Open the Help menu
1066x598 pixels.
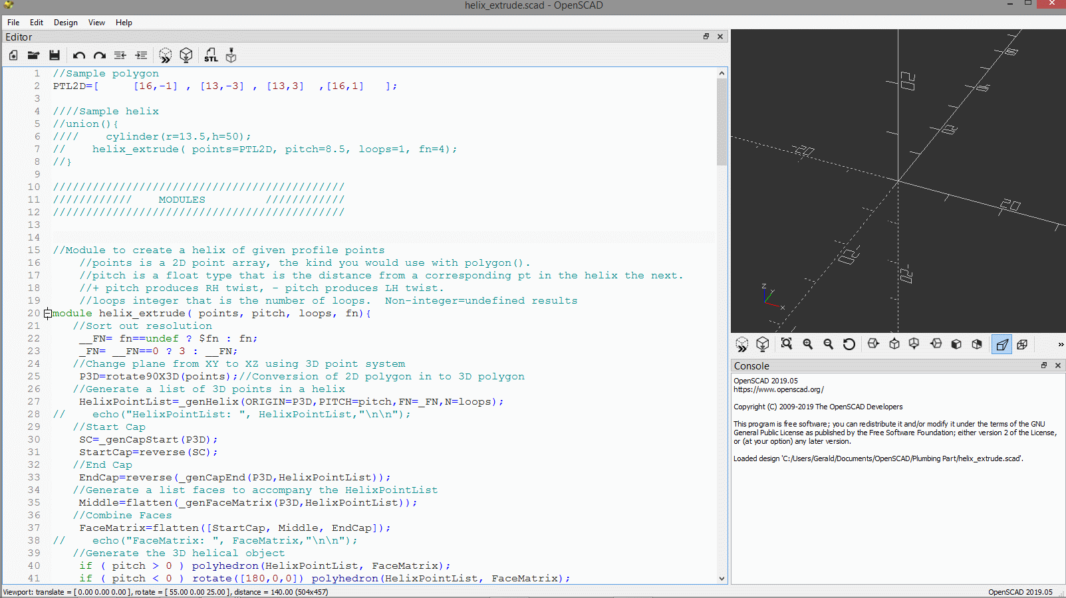124,23
